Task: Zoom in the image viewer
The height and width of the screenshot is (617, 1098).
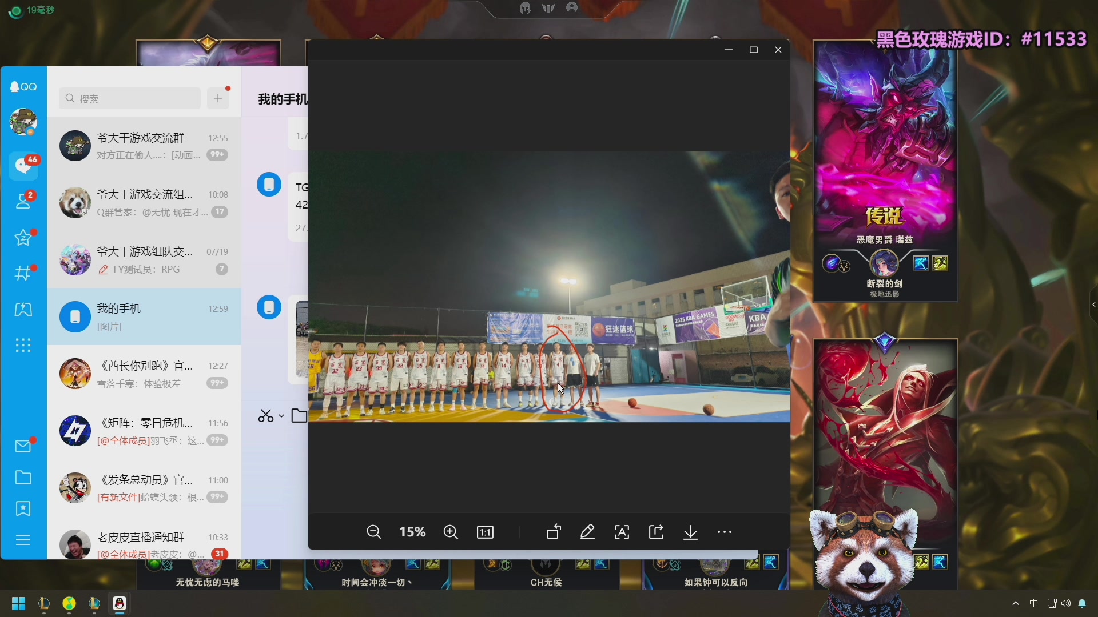Action: pyautogui.click(x=451, y=532)
